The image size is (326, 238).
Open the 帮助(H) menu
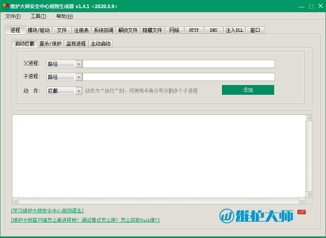click(x=64, y=16)
